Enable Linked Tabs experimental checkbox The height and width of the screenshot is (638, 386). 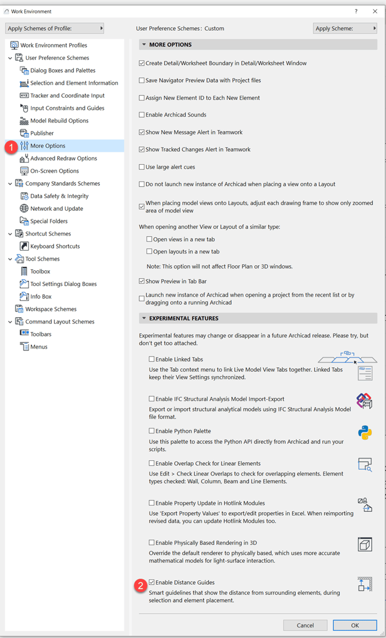point(151,359)
